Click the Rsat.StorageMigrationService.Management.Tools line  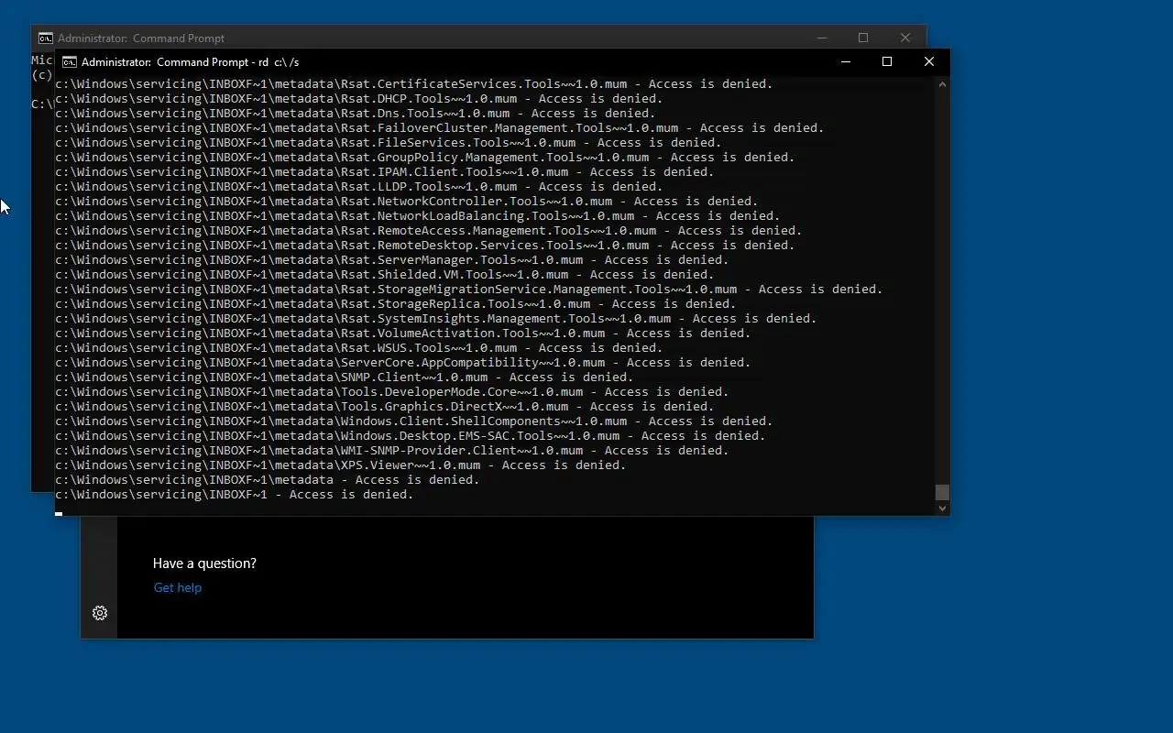[x=469, y=290]
